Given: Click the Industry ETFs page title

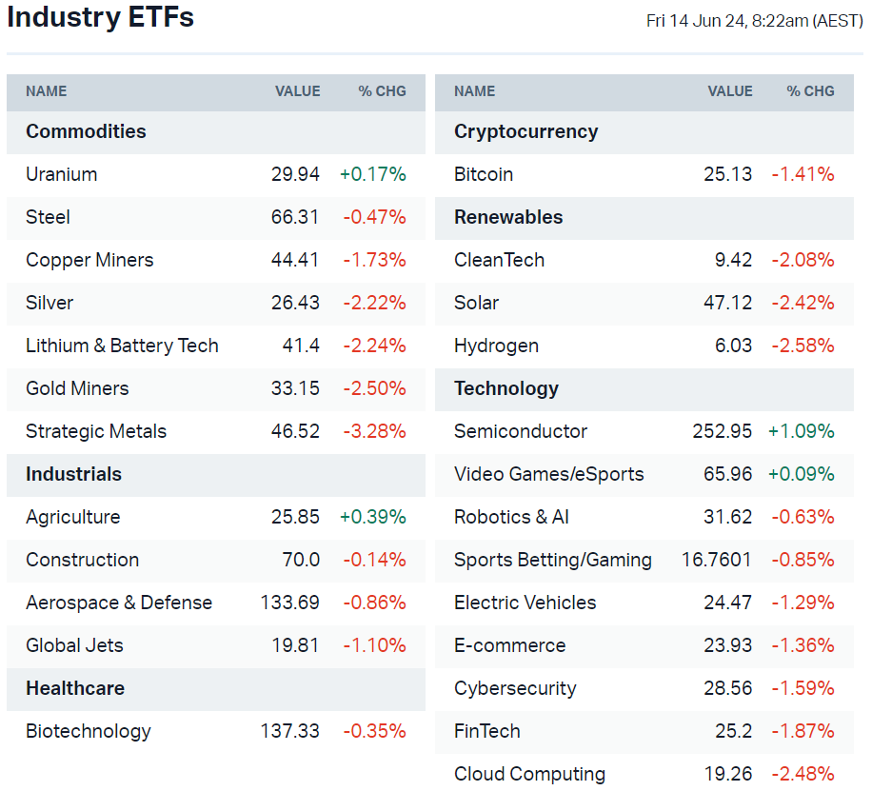Looking at the screenshot, I should pos(100,17).
